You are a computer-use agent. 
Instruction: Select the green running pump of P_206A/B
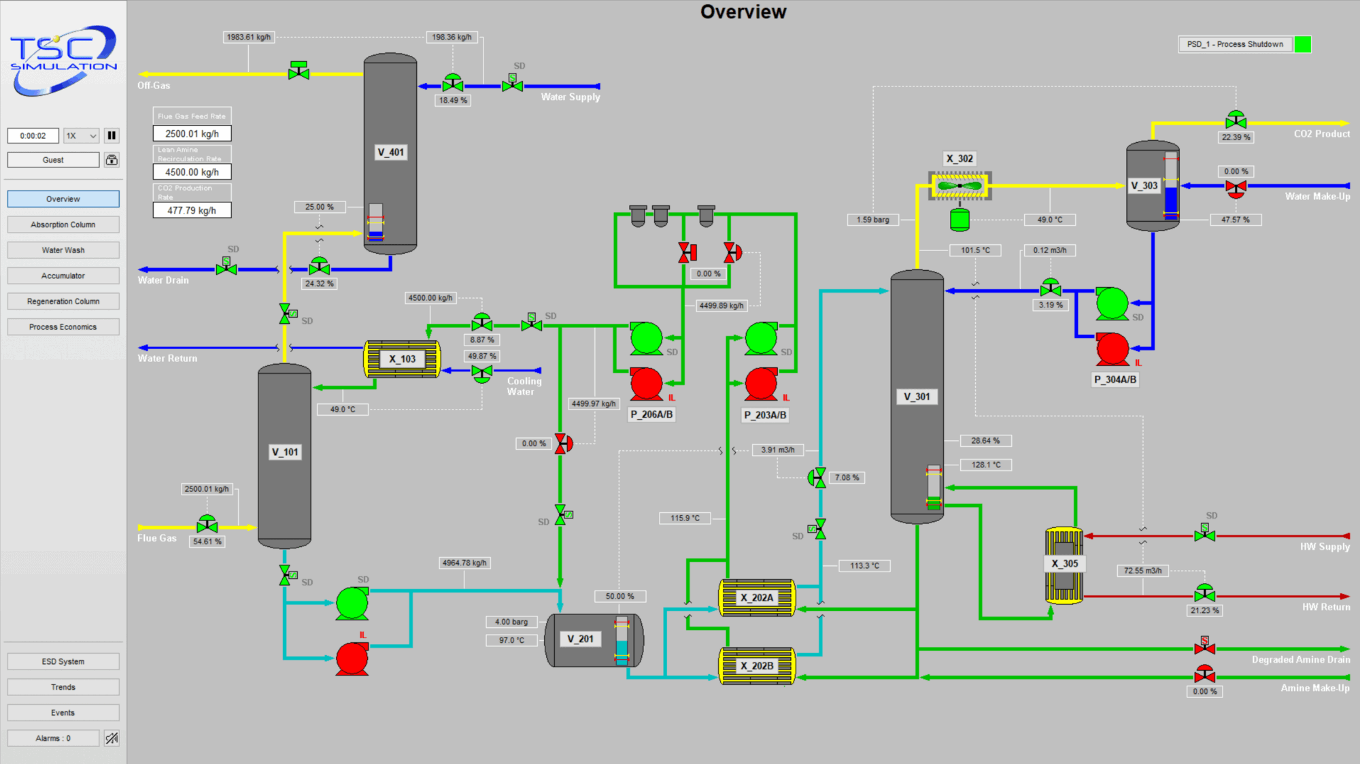(646, 338)
